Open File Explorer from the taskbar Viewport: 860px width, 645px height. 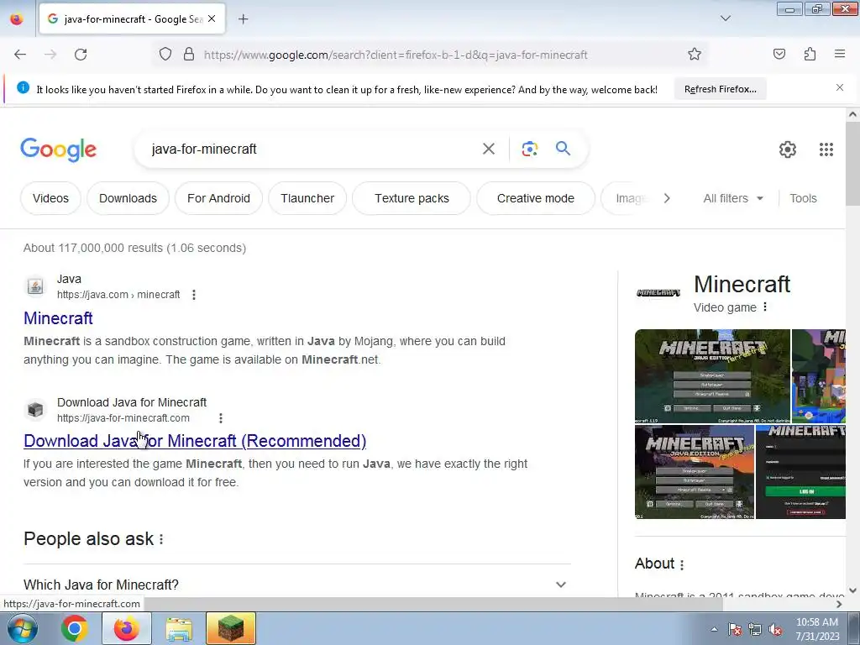(x=179, y=628)
